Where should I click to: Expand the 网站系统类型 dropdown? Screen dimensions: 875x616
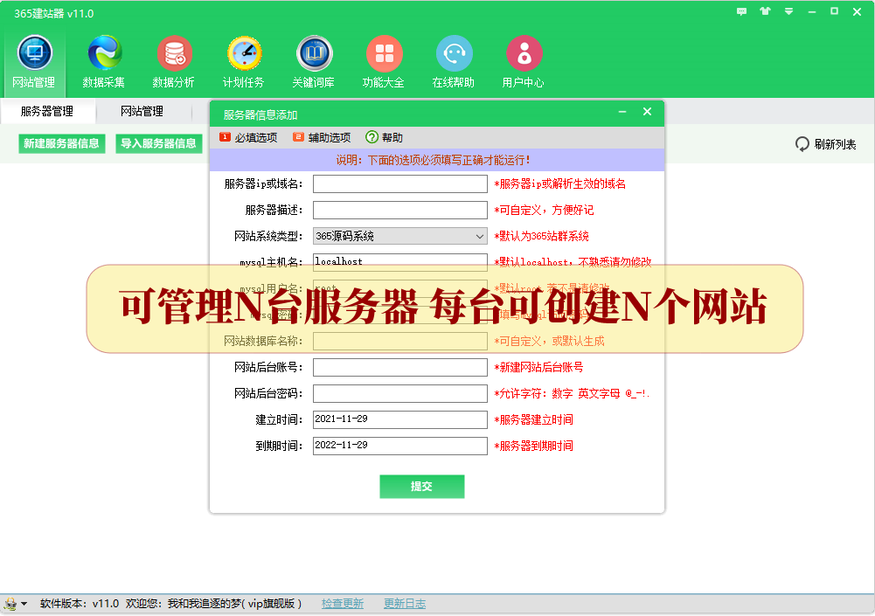479,237
